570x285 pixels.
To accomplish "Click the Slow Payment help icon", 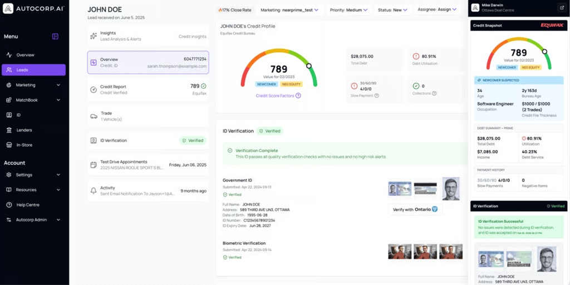I will click(377, 96).
